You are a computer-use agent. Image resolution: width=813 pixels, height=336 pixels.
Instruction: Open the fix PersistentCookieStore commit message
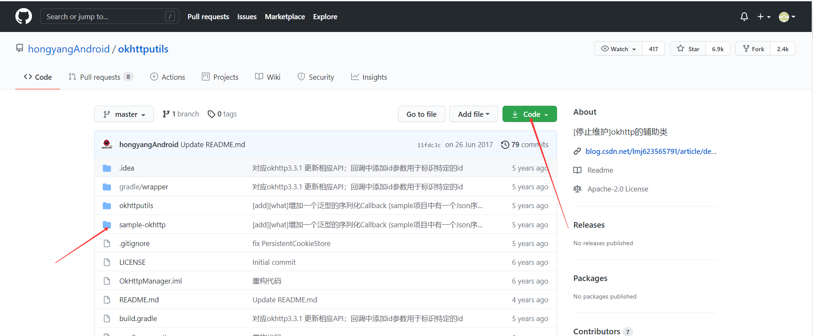[x=291, y=243]
